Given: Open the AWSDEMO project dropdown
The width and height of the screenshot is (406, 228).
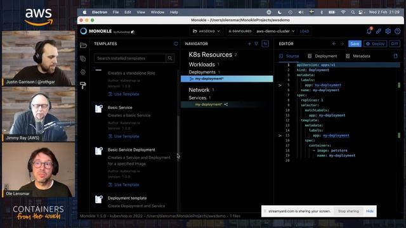Looking at the screenshot, I should point(206,31).
